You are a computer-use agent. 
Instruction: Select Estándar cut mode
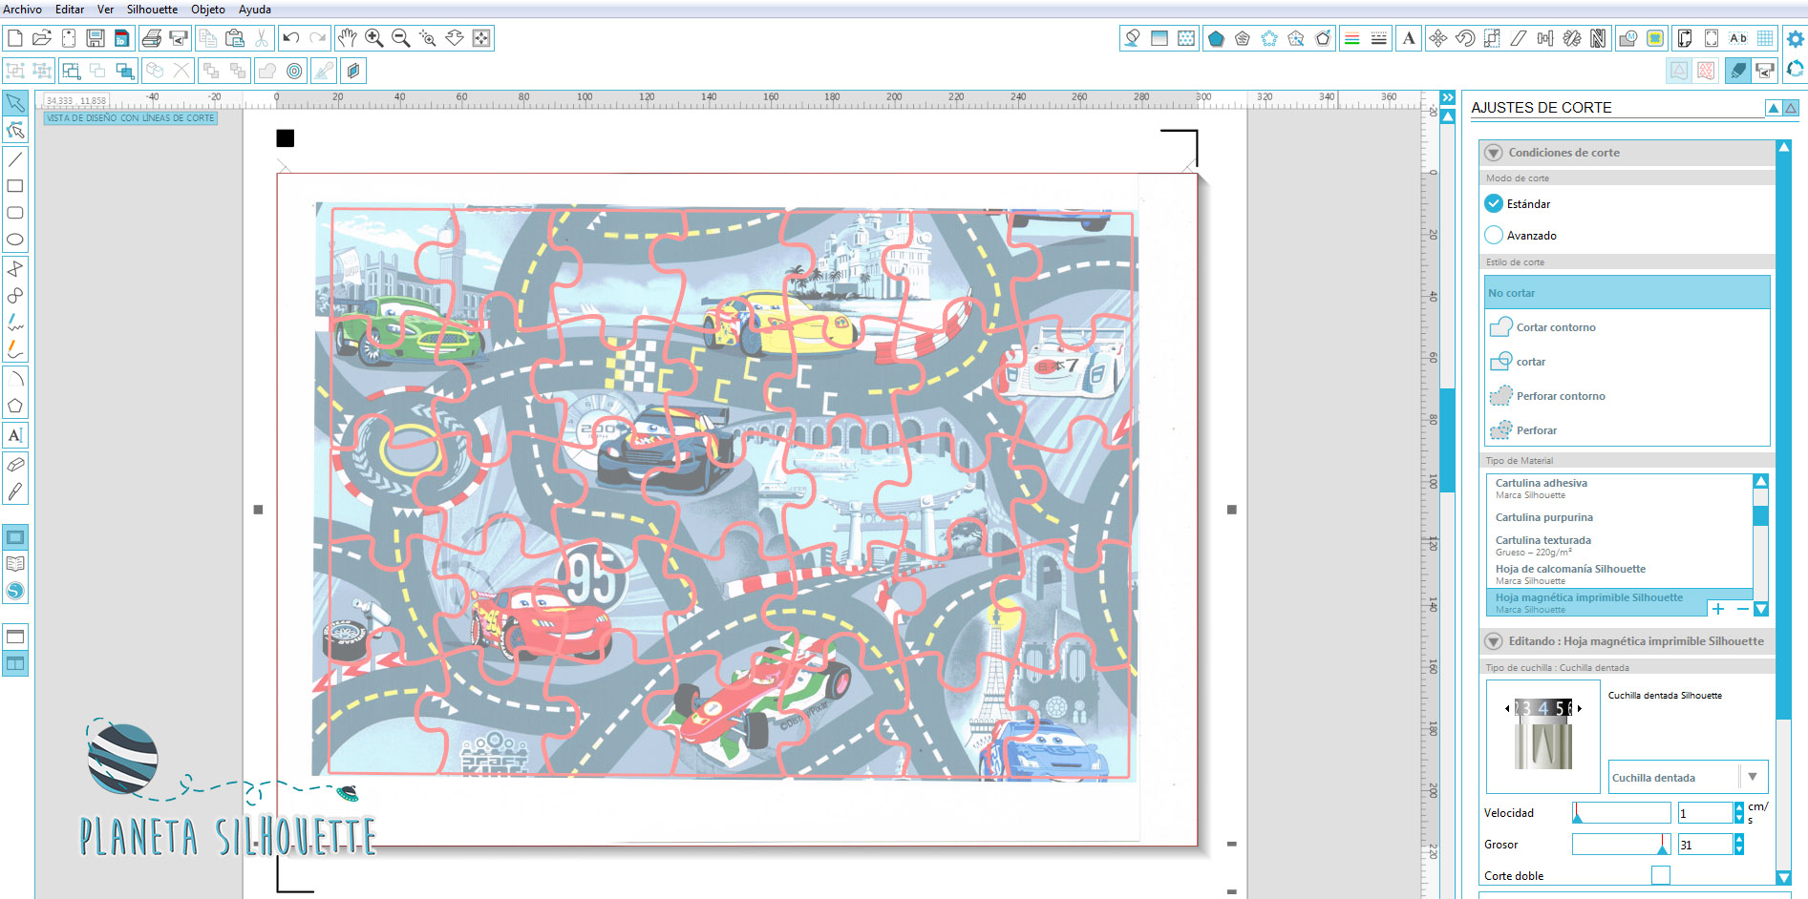1494,203
